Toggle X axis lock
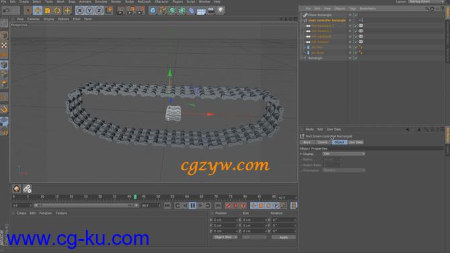The height and width of the screenshot is (253, 450). tap(80, 11)
